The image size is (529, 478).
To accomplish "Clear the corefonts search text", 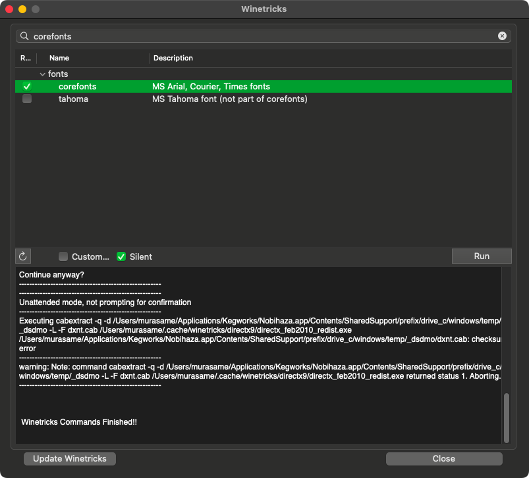I will (502, 36).
